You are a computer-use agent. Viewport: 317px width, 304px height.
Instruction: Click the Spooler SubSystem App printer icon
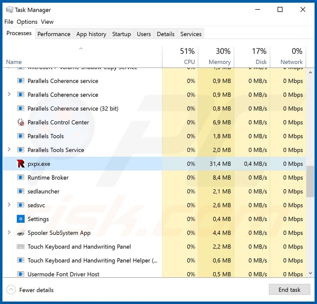tap(20, 233)
